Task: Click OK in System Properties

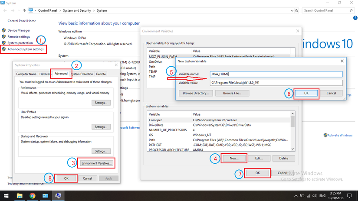Action: 66,178
